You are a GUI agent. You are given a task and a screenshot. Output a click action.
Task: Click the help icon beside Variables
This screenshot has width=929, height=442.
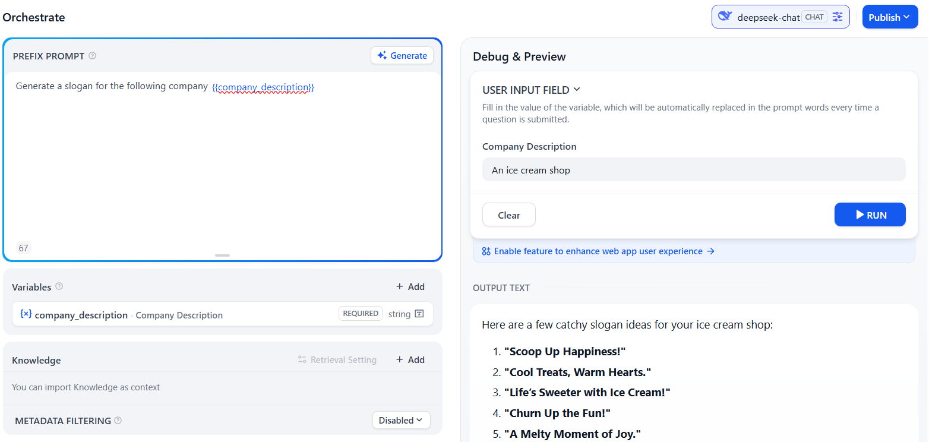click(x=59, y=286)
